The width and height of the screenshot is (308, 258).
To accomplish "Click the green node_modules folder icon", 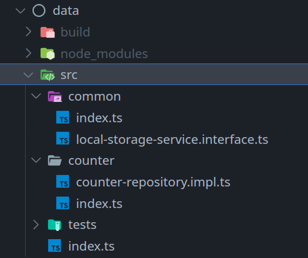I will (x=47, y=53).
